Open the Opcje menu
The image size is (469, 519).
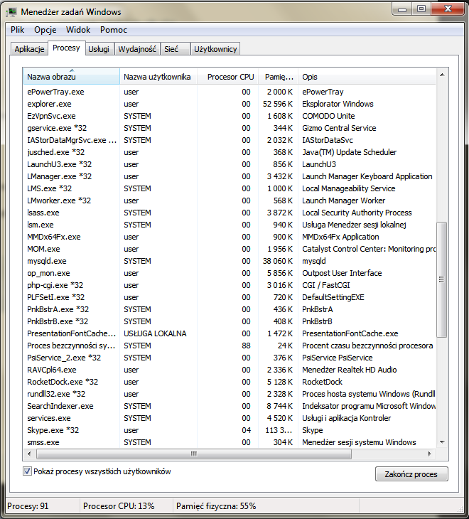point(45,30)
